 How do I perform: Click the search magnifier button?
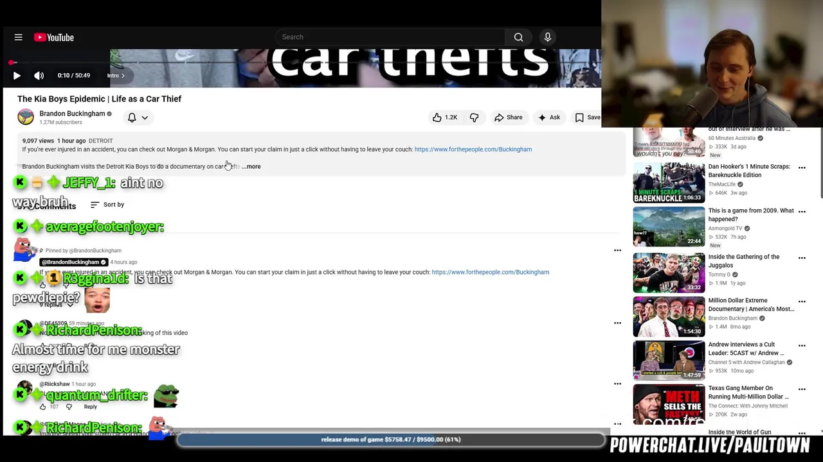click(x=518, y=37)
